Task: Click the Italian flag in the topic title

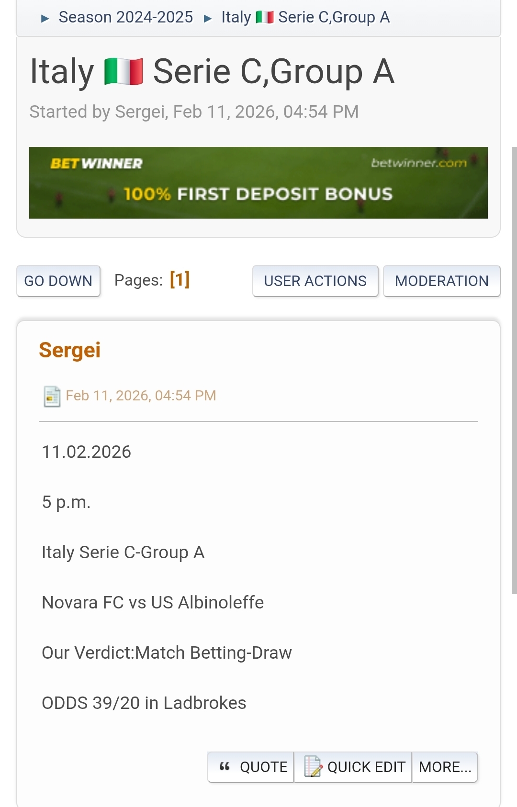Action: click(x=124, y=72)
